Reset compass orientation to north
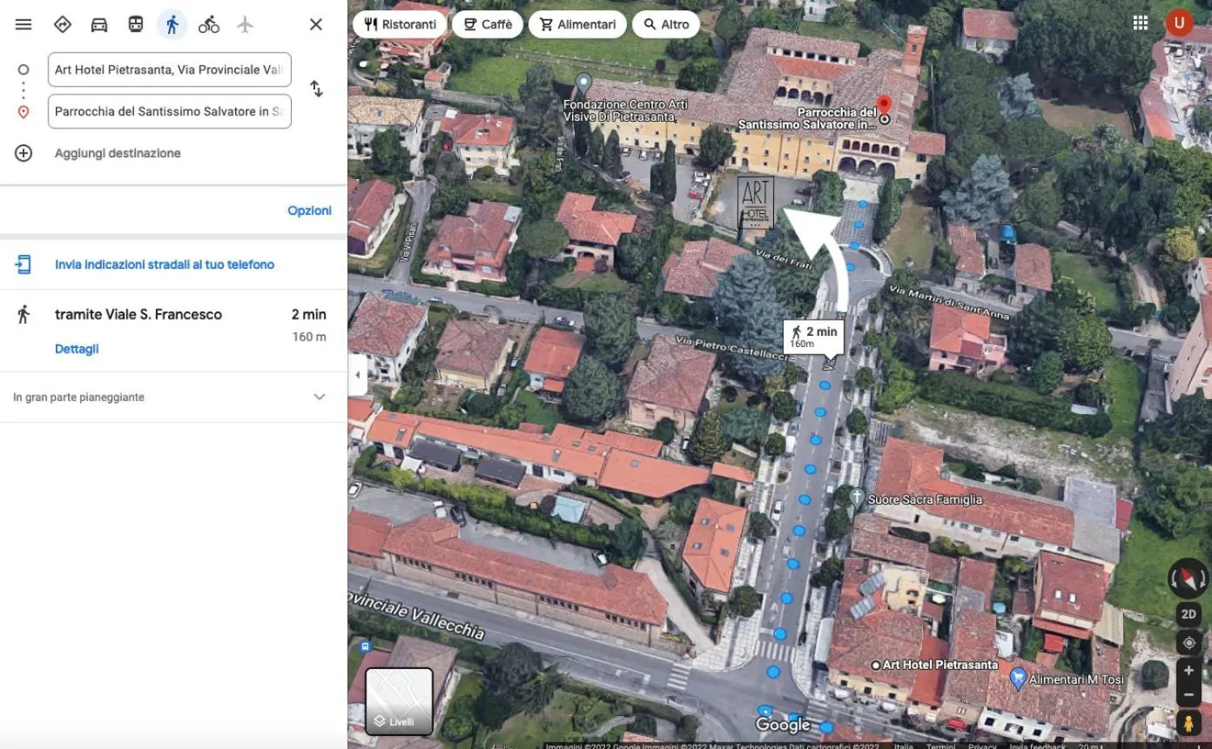This screenshot has height=749, width=1212. click(1188, 578)
